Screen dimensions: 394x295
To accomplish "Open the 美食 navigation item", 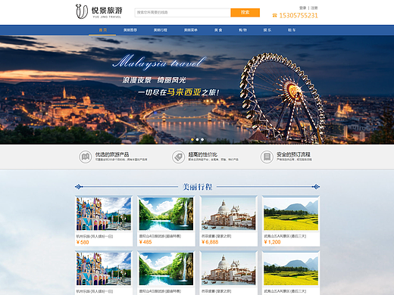I will coord(218,30).
